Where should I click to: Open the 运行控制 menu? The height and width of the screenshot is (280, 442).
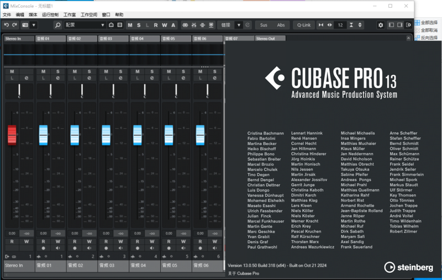[x=50, y=15]
